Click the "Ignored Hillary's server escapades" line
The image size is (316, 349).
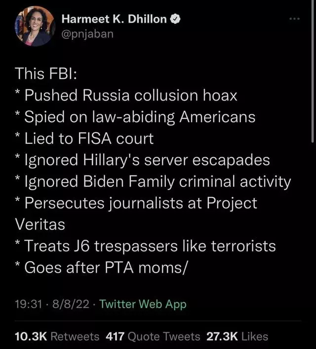click(142, 160)
